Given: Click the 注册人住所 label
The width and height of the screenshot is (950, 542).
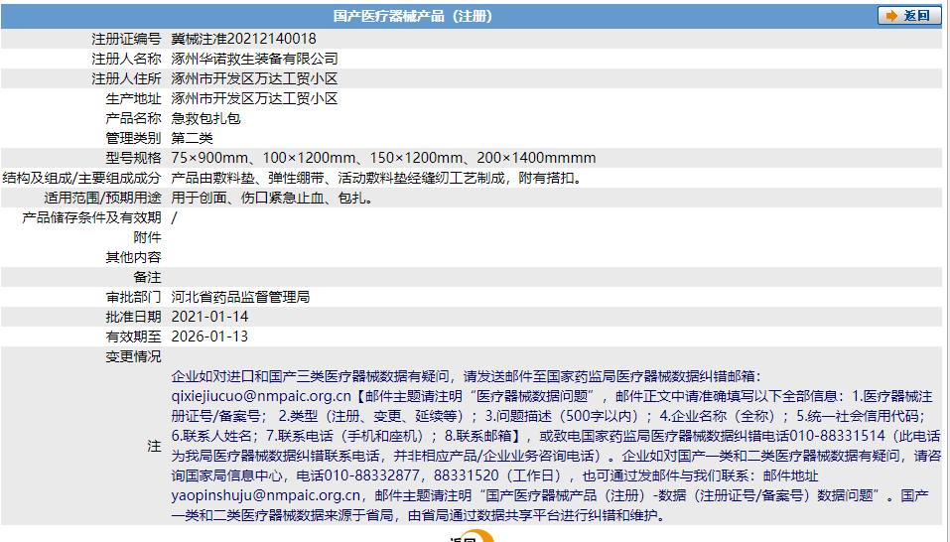Looking at the screenshot, I should pyautogui.click(x=126, y=78).
